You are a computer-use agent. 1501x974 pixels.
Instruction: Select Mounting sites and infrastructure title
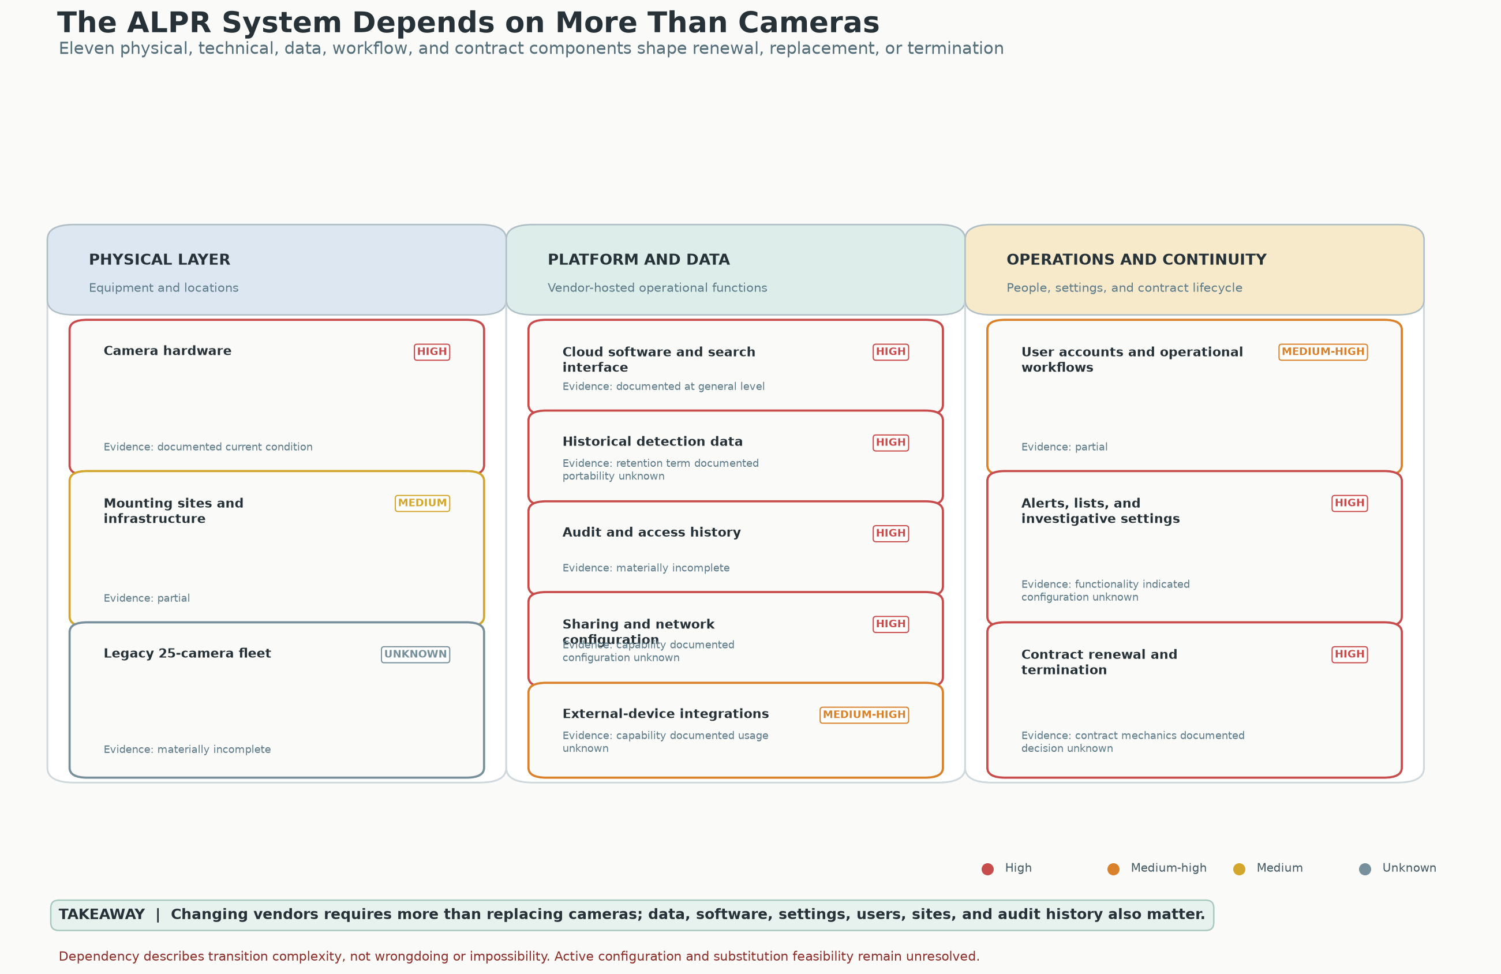pyautogui.click(x=174, y=511)
